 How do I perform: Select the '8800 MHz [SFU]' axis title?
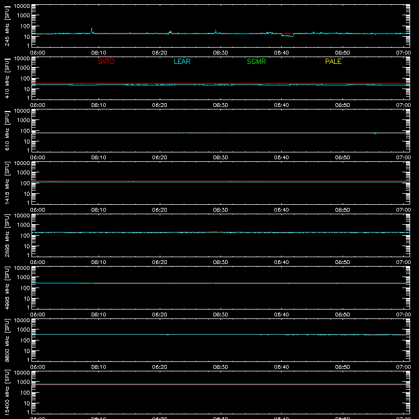7,340
